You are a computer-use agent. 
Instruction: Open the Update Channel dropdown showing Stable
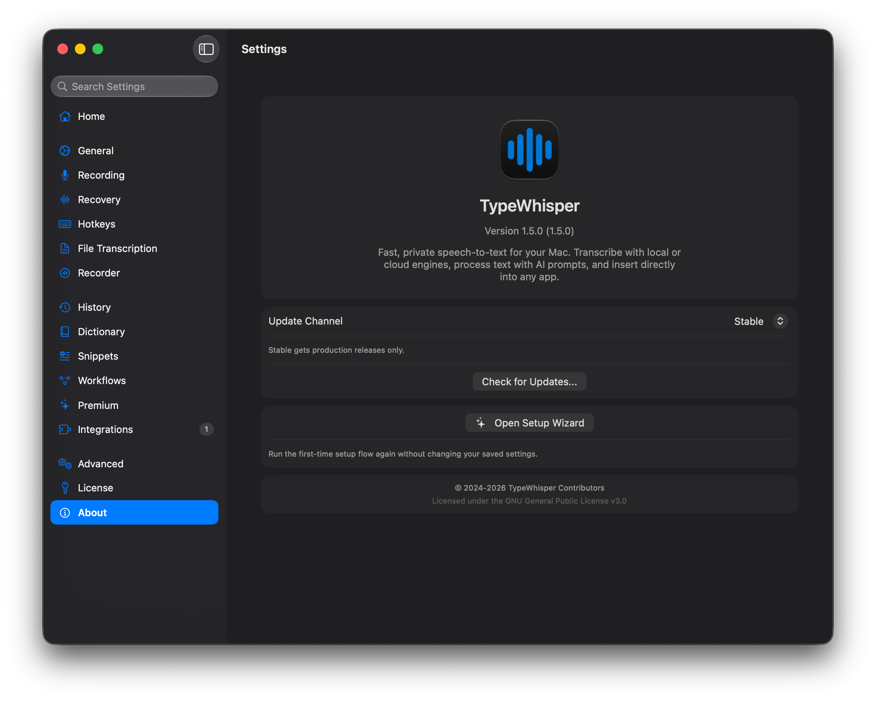[761, 321]
